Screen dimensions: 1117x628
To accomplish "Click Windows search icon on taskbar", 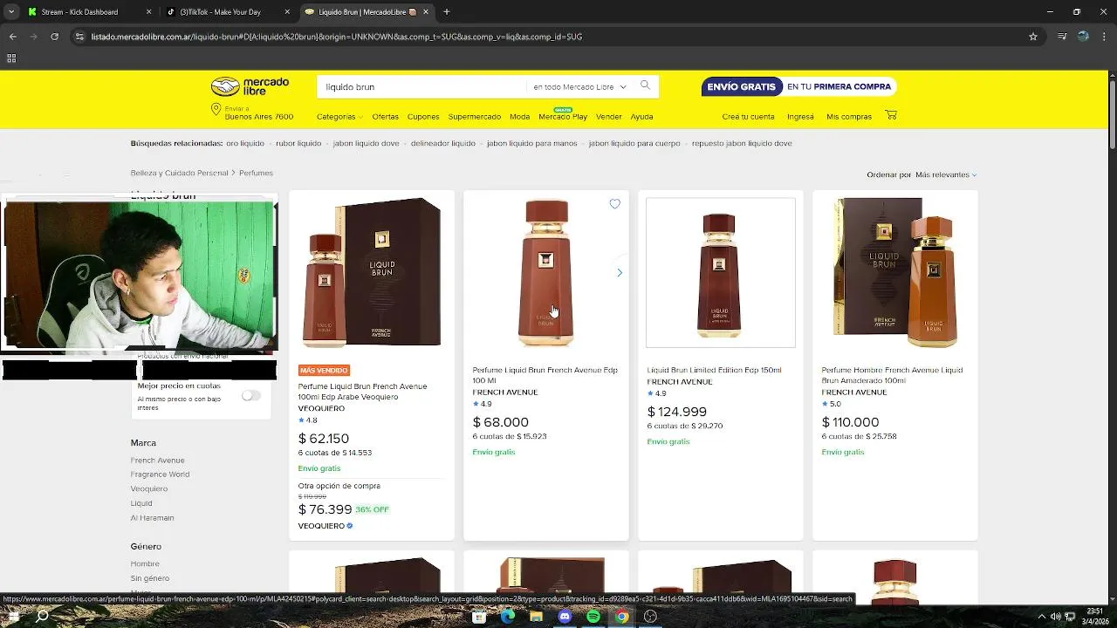I will 42,616.
